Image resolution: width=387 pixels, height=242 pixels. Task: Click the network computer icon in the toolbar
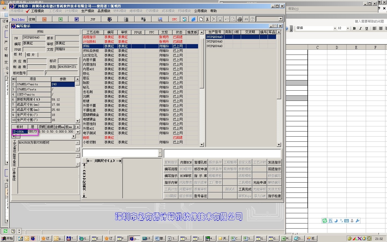point(143,19)
